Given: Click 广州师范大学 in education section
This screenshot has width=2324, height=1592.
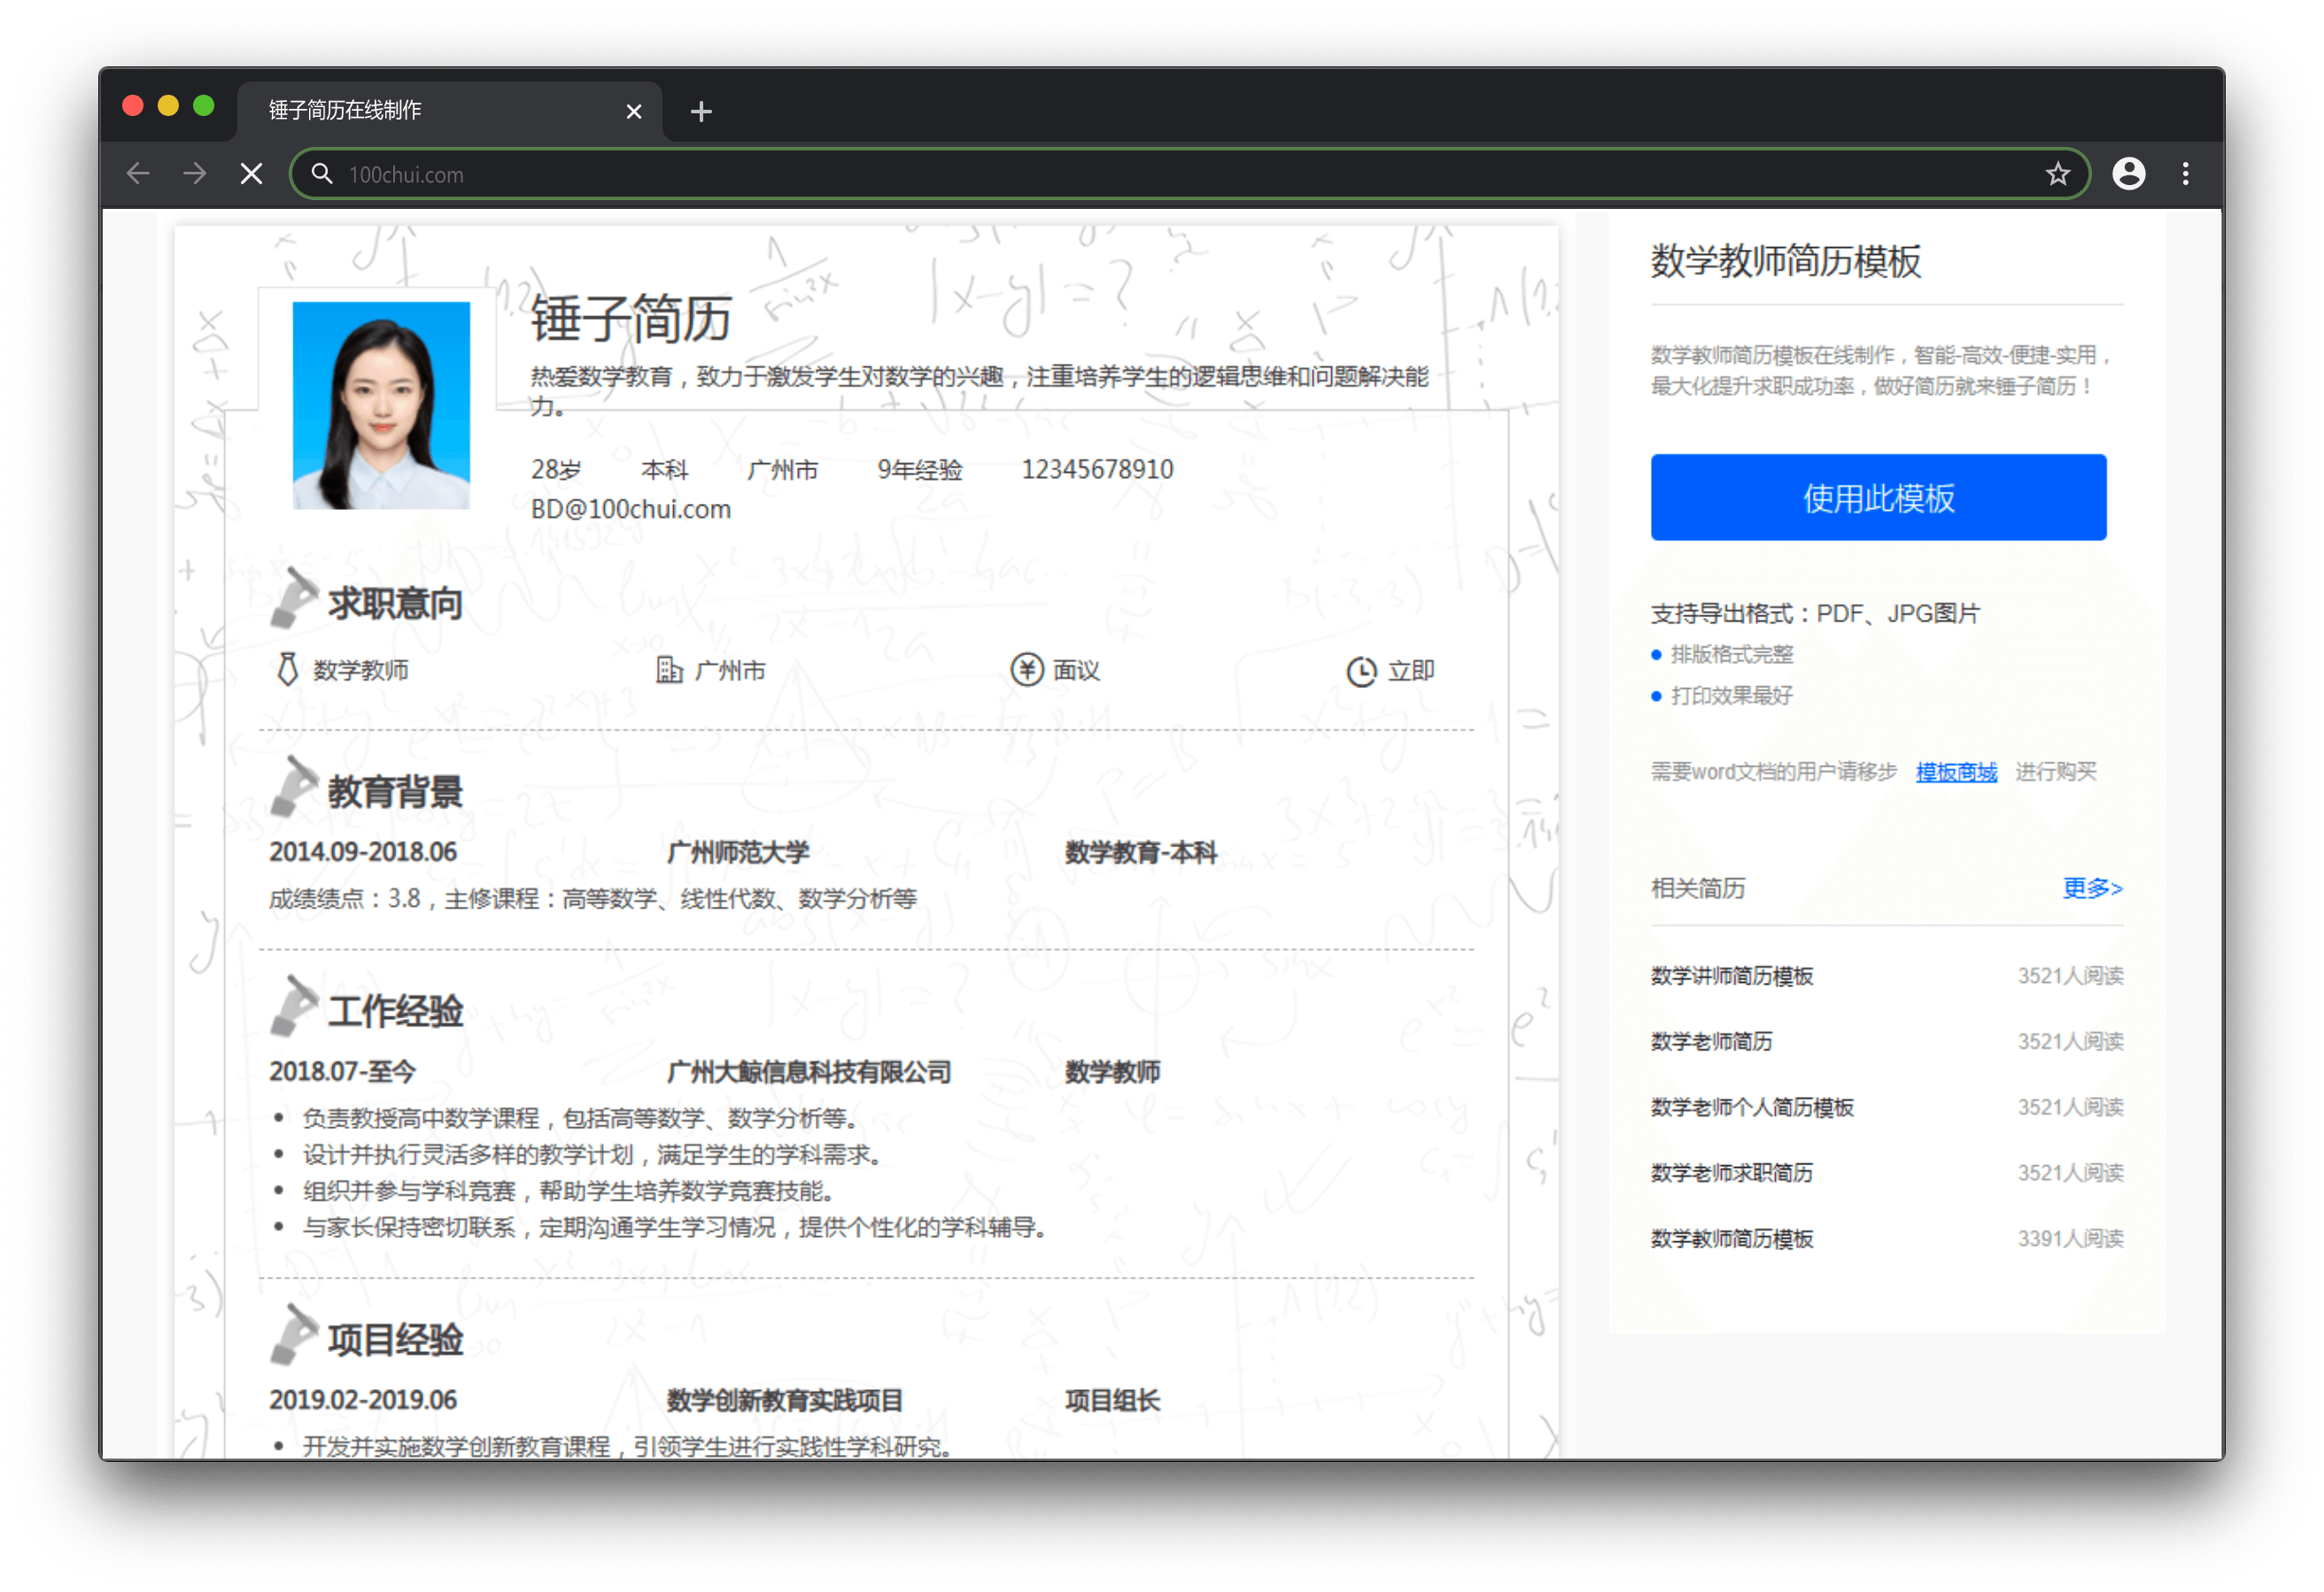Looking at the screenshot, I should tap(738, 852).
